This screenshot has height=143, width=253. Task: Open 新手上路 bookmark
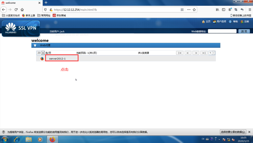[29, 15]
